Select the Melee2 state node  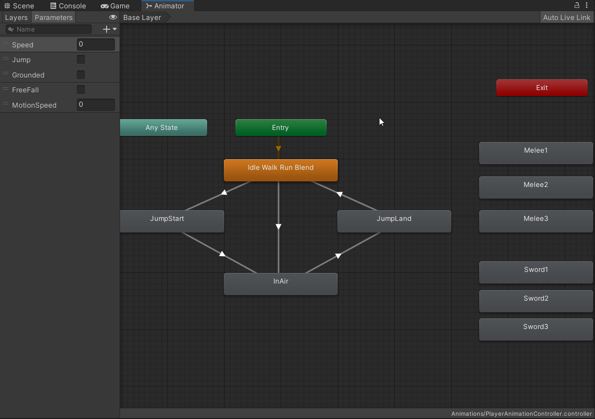click(536, 187)
